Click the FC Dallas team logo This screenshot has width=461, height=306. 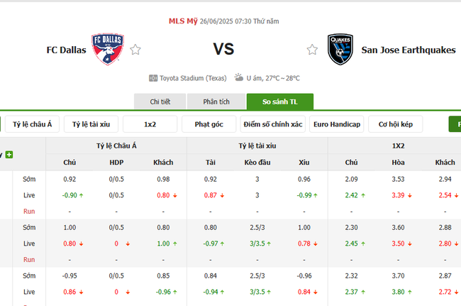108,50
